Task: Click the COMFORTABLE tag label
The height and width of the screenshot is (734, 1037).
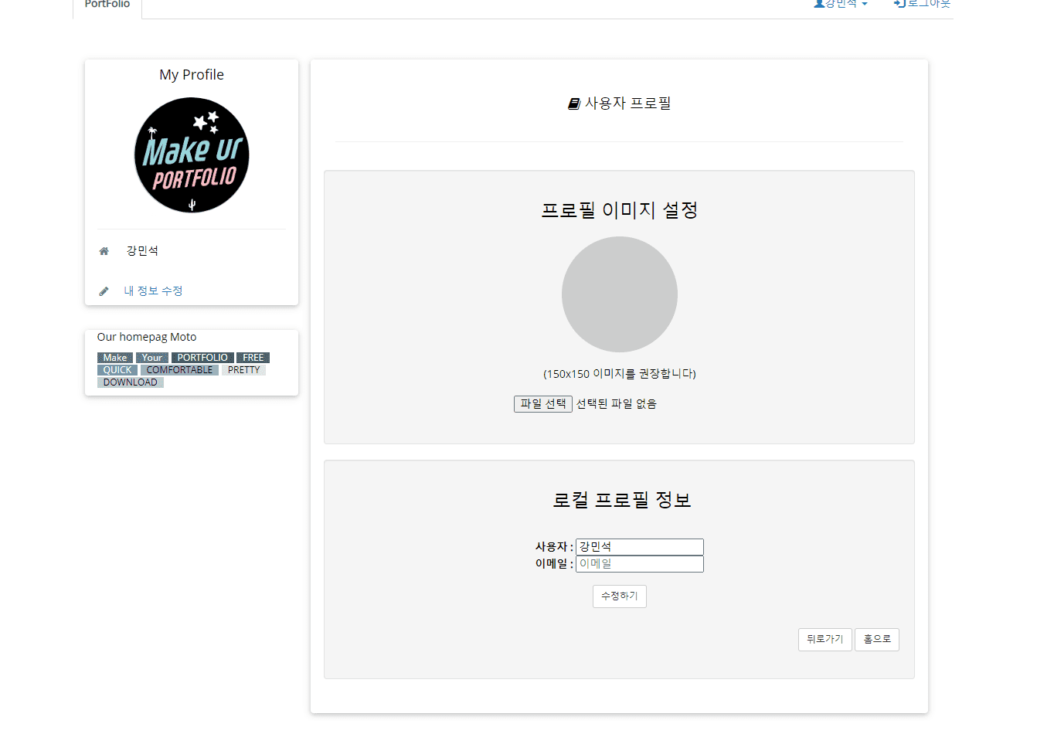Action: pyautogui.click(x=179, y=370)
